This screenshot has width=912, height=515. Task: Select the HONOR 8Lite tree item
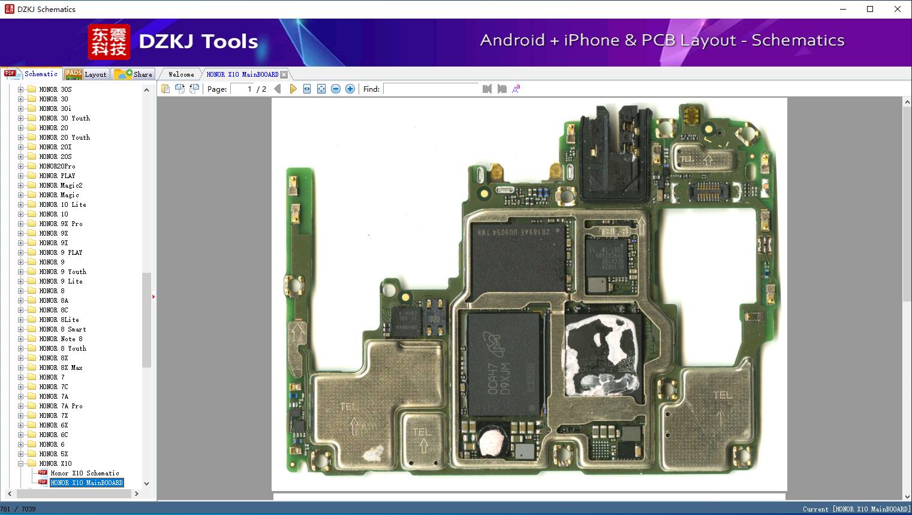coord(59,320)
